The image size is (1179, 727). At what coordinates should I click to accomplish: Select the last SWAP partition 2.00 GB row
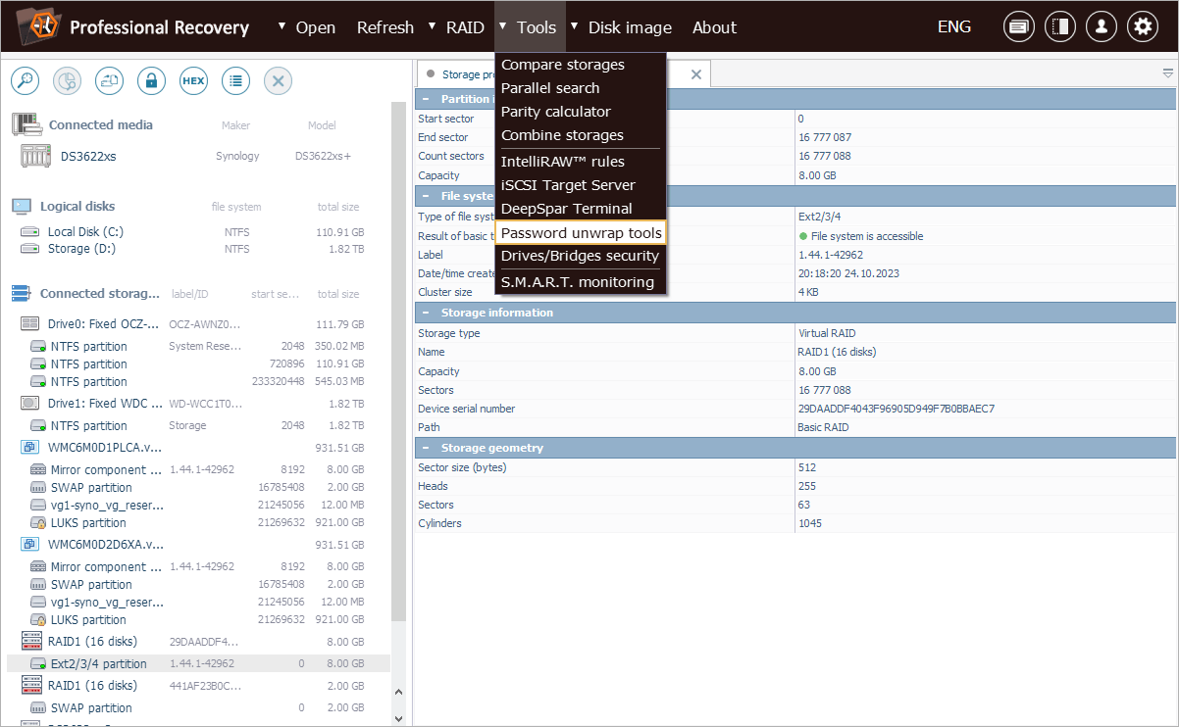click(x=198, y=707)
